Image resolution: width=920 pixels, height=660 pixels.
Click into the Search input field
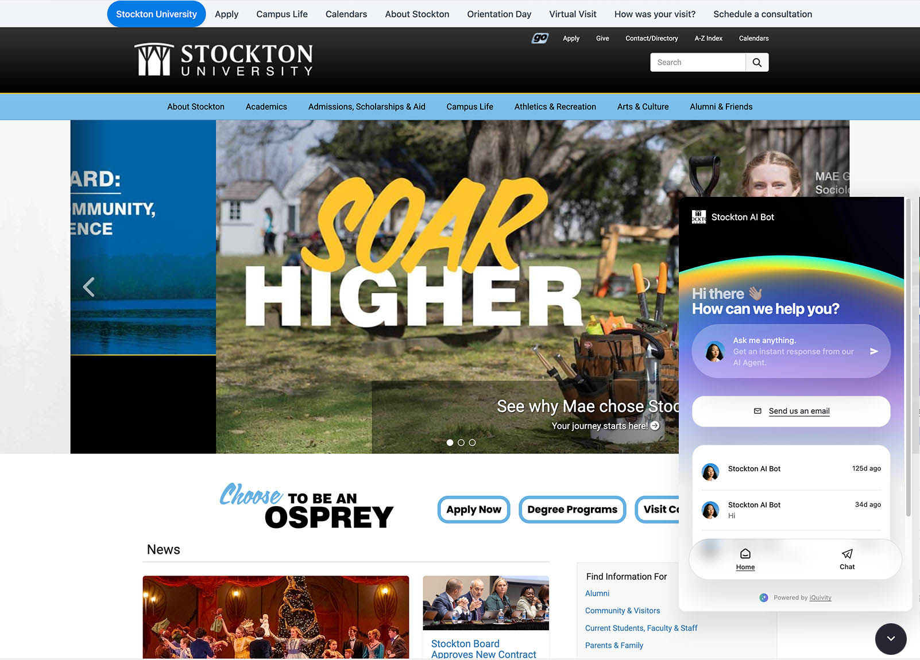coord(697,63)
